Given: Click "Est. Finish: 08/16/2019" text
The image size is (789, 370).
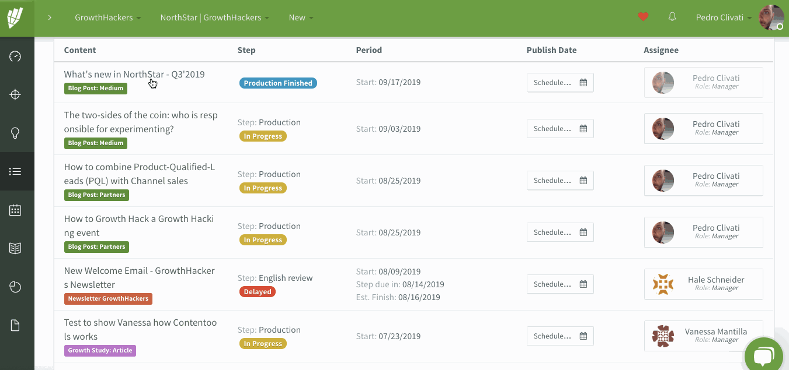Looking at the screenshot, I should (x=398, y=298).
